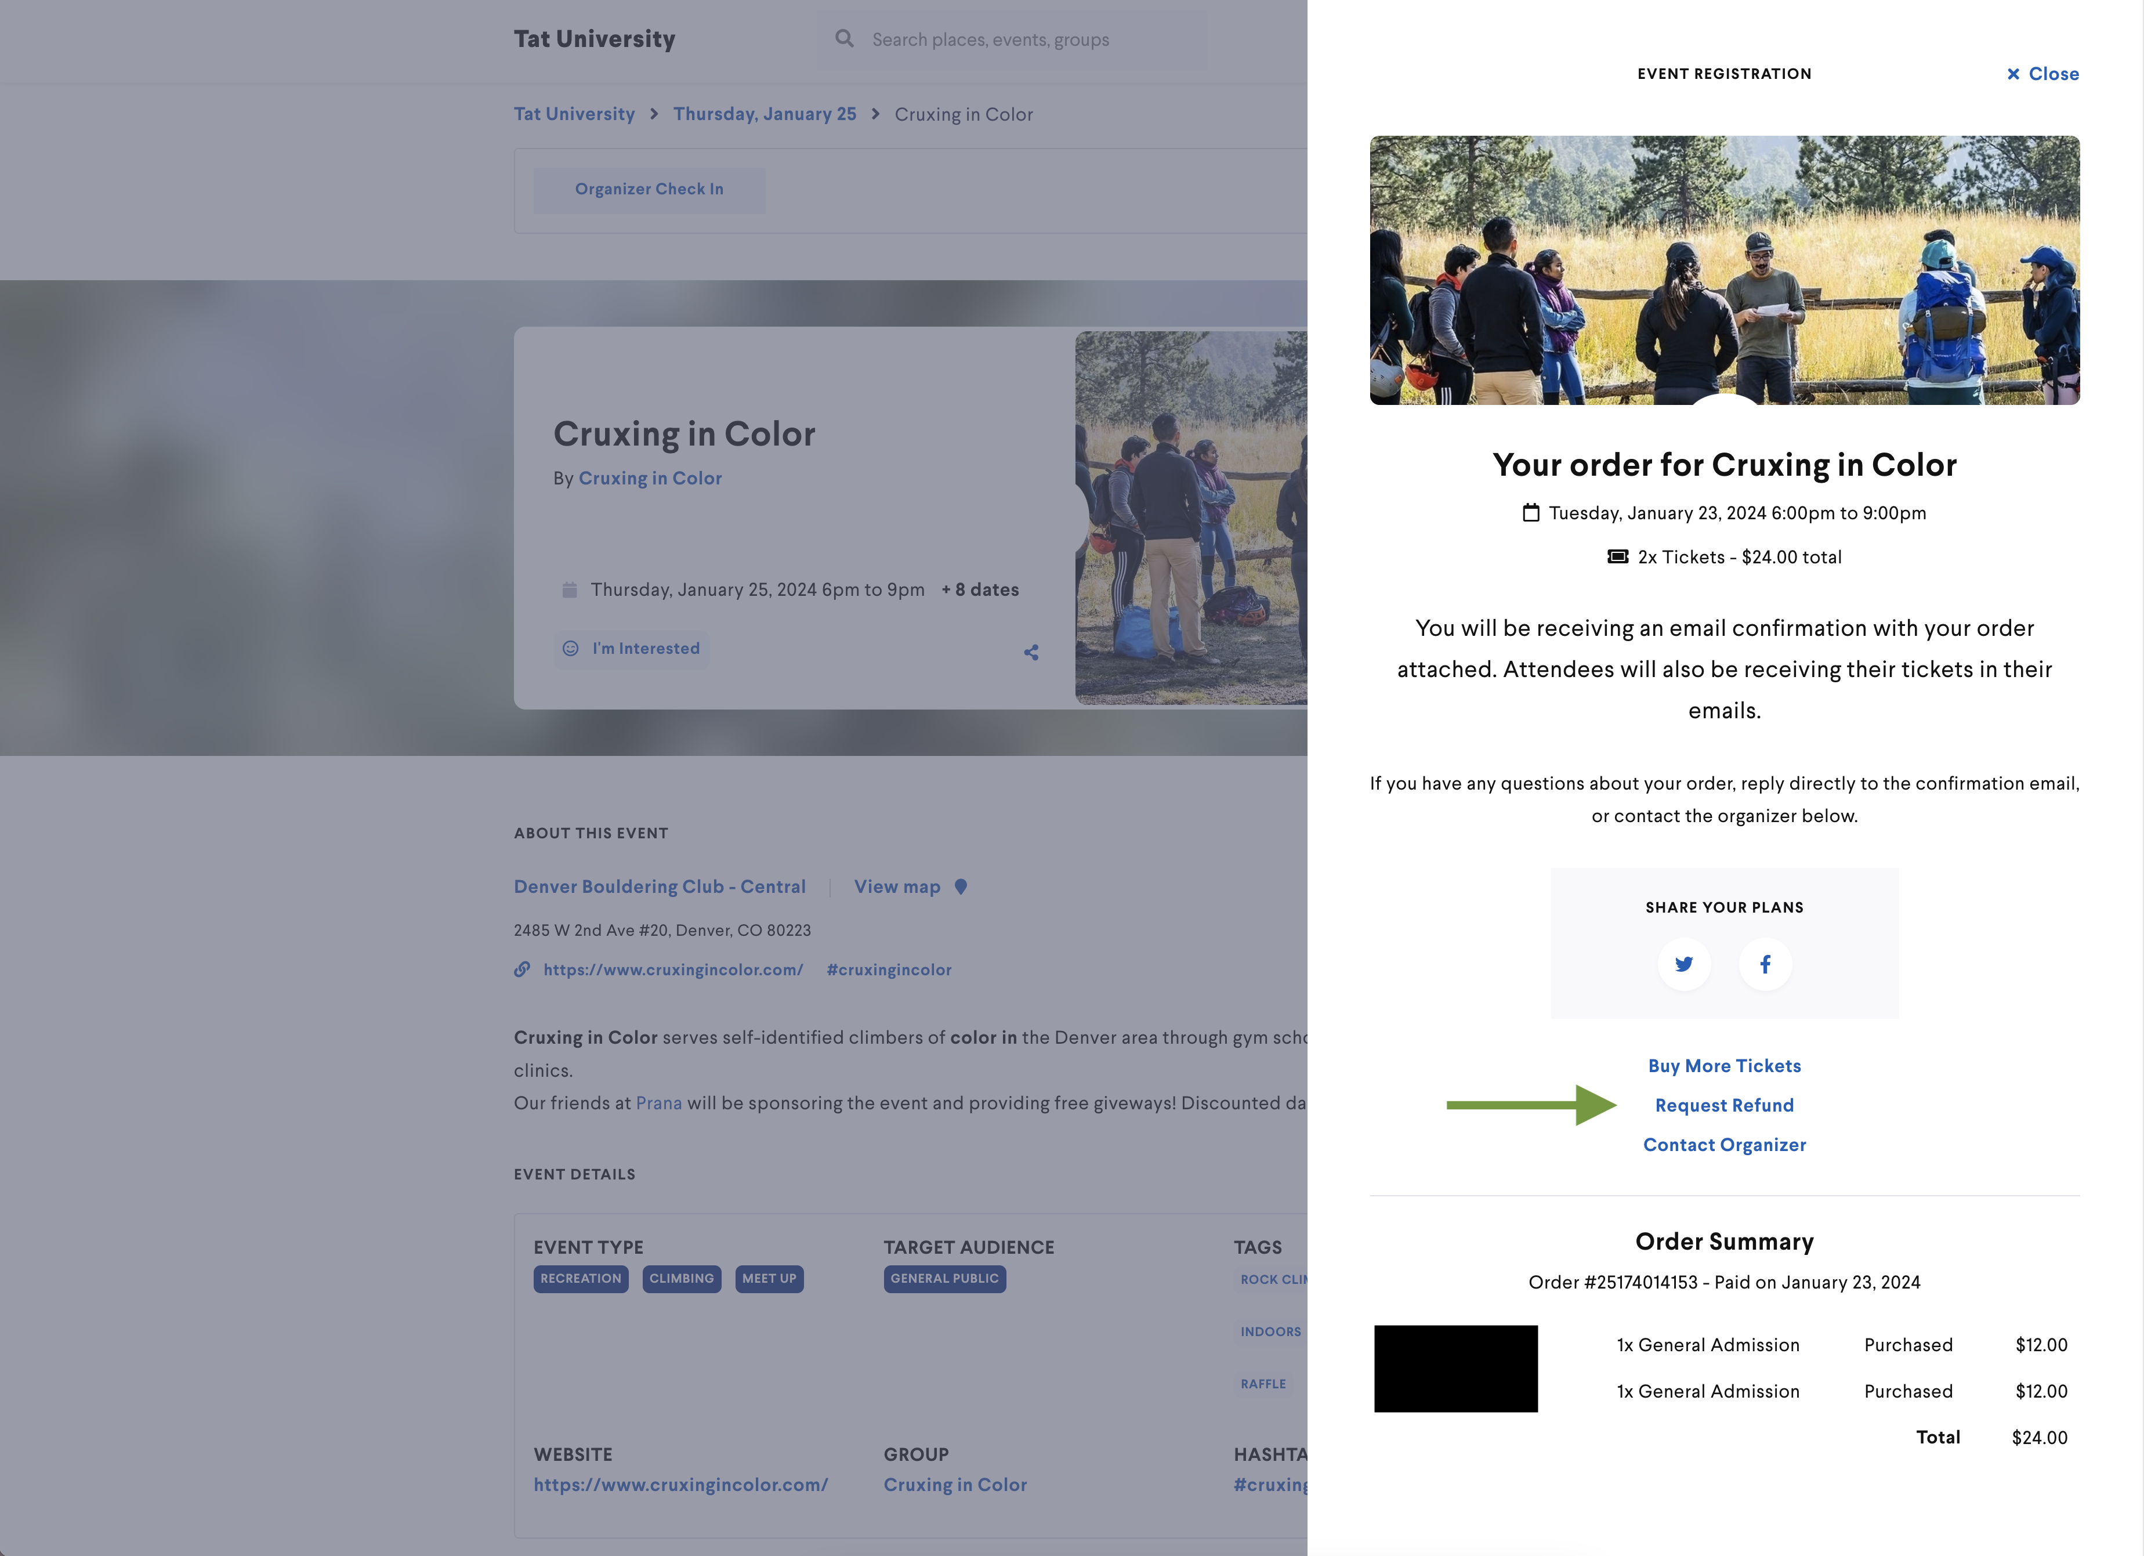
Task: Click the search magnifier icon
Action: tap(844, 39)
